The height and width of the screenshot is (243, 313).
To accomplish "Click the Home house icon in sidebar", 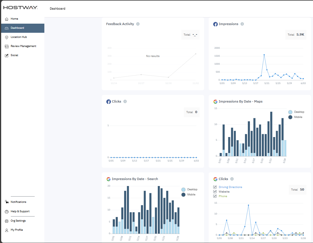I will pyautogui.click(x=7, y=19).
